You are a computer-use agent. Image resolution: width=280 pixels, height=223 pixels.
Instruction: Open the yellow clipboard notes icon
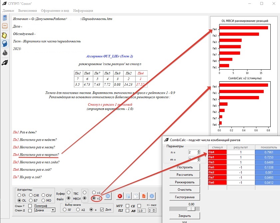(4, 35)
